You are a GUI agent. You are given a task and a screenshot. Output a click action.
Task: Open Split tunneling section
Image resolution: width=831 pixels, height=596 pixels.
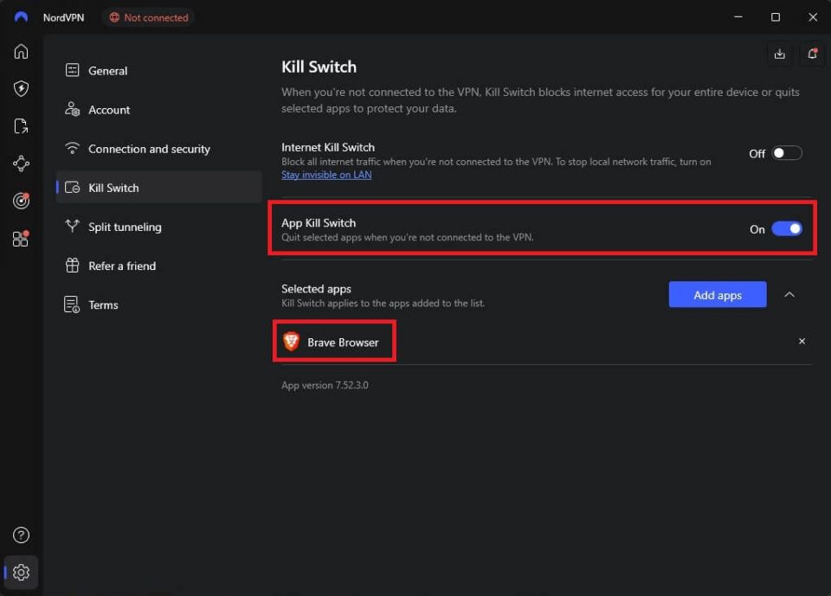coord(159,227)
